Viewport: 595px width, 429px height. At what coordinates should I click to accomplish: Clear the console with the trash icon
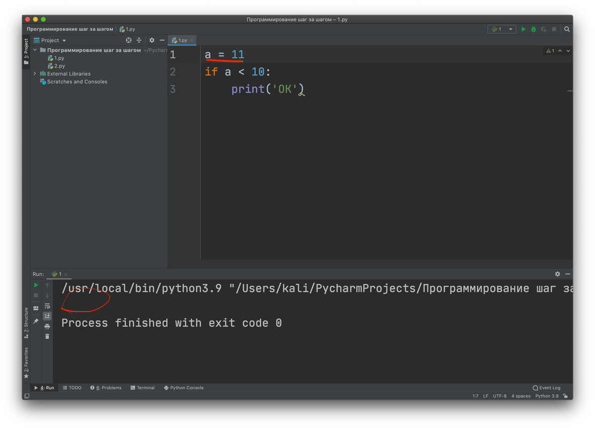point(47,336)
